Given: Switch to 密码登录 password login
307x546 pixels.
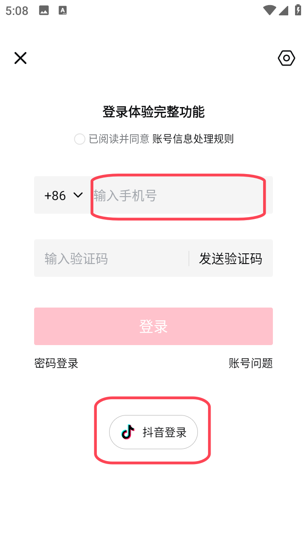Looking at the screenshot, I should [56, 363].
